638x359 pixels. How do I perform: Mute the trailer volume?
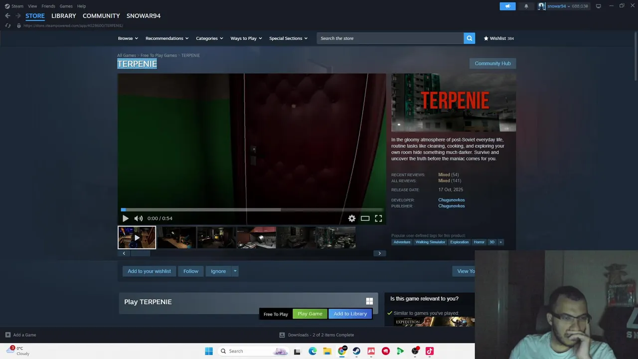(x=138, y=218)
